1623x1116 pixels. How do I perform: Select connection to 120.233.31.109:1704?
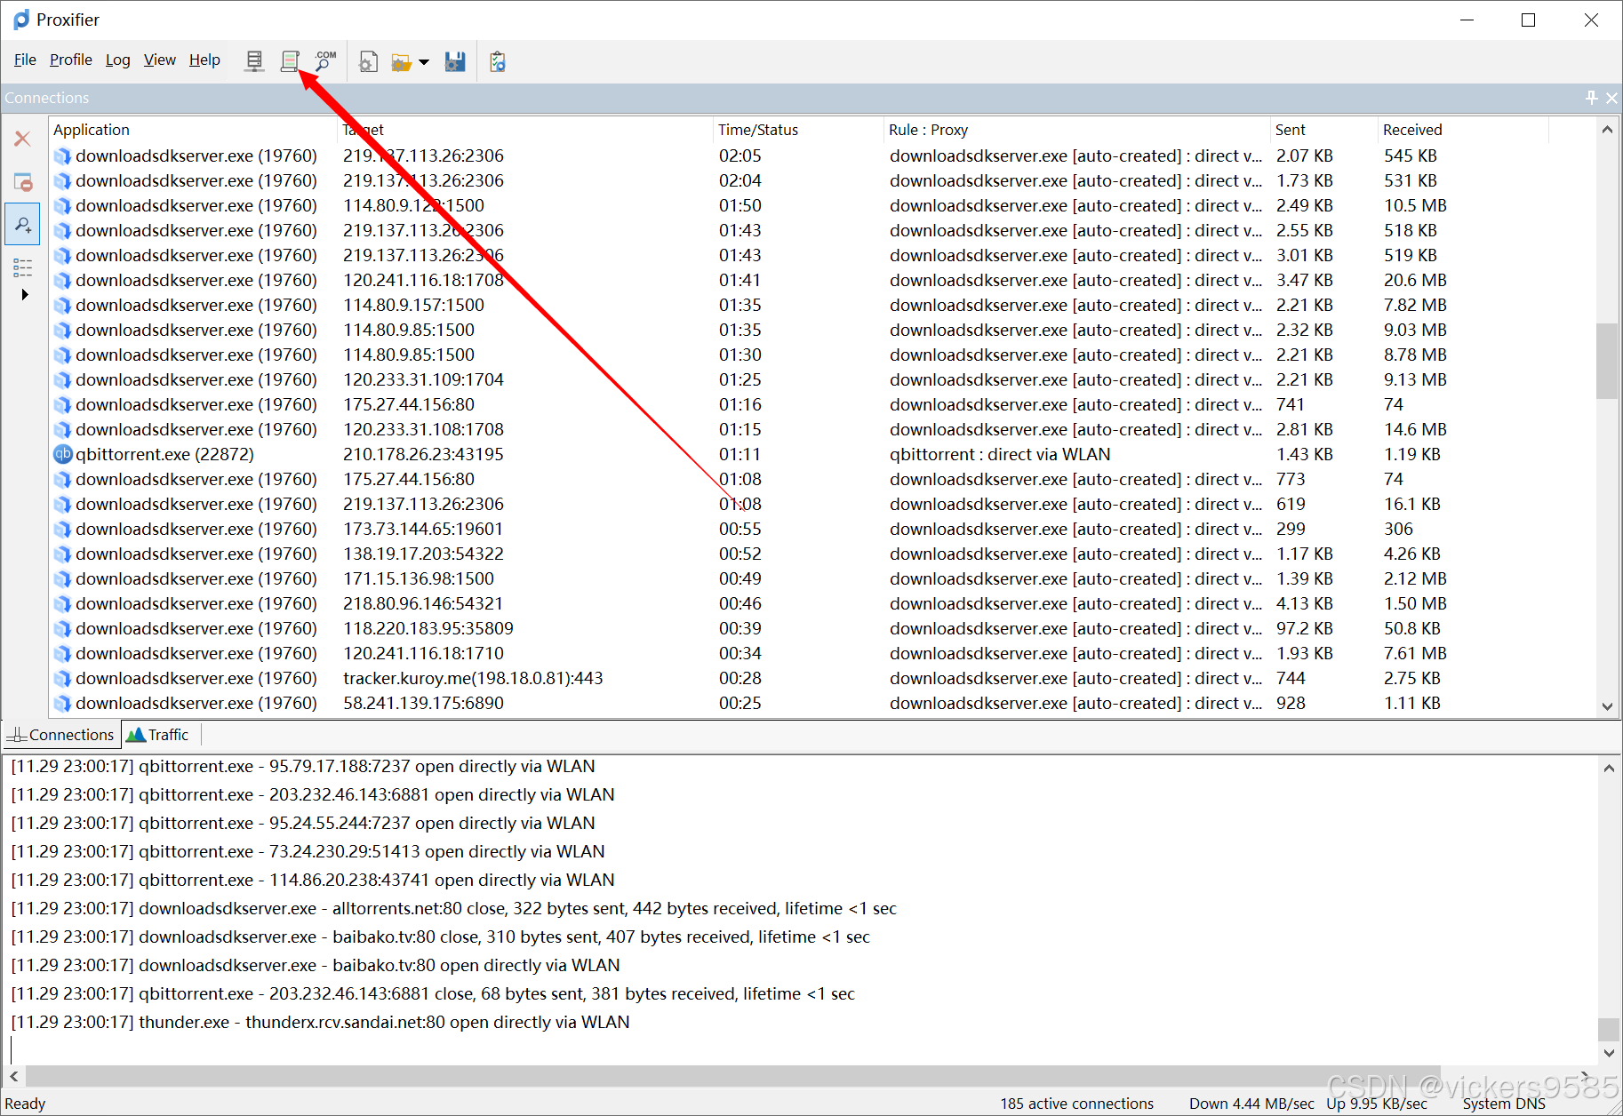tap(822, 379)
